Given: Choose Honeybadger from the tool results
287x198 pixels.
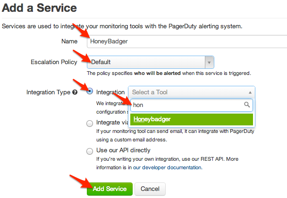Looking at the screenshot, I should pos(192,119).
